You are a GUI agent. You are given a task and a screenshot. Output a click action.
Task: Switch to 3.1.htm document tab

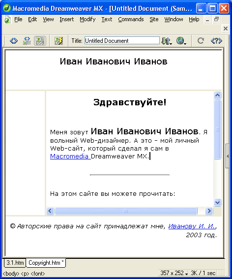(x=15, y=263)
